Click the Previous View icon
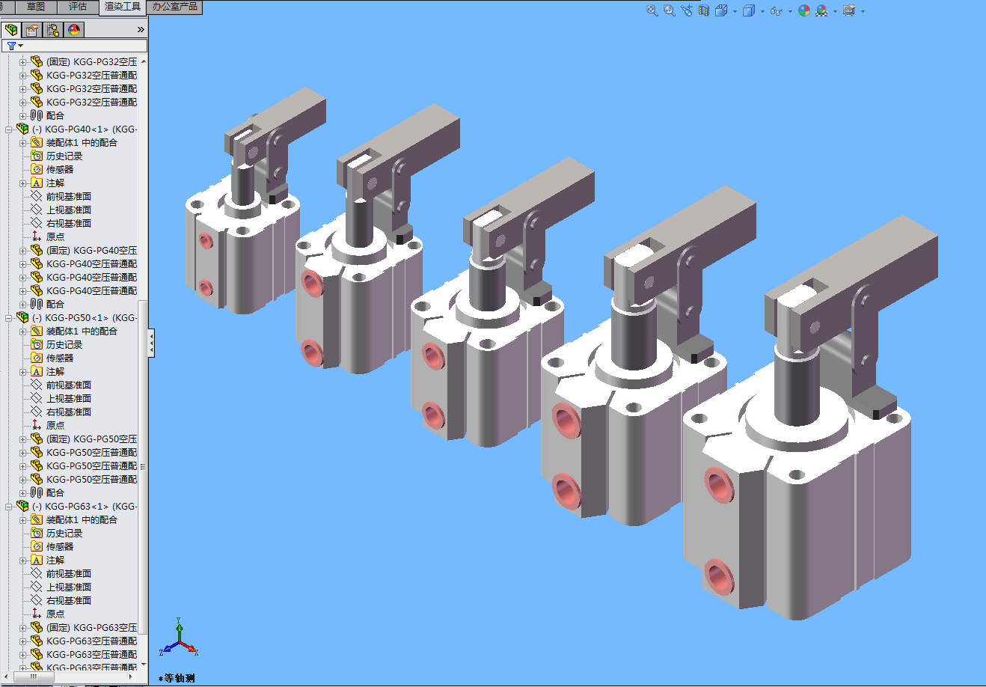986x687 pixels. click(686, 10)
